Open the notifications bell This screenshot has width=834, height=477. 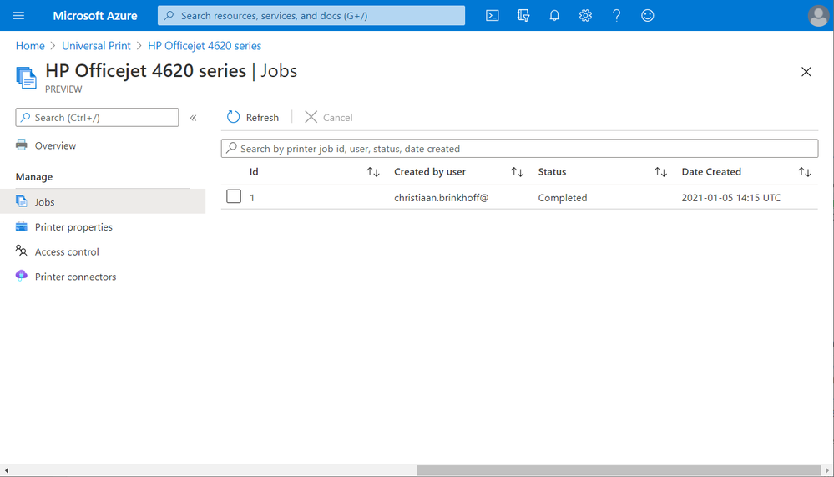pyautogui.click(x=554, y=15)
